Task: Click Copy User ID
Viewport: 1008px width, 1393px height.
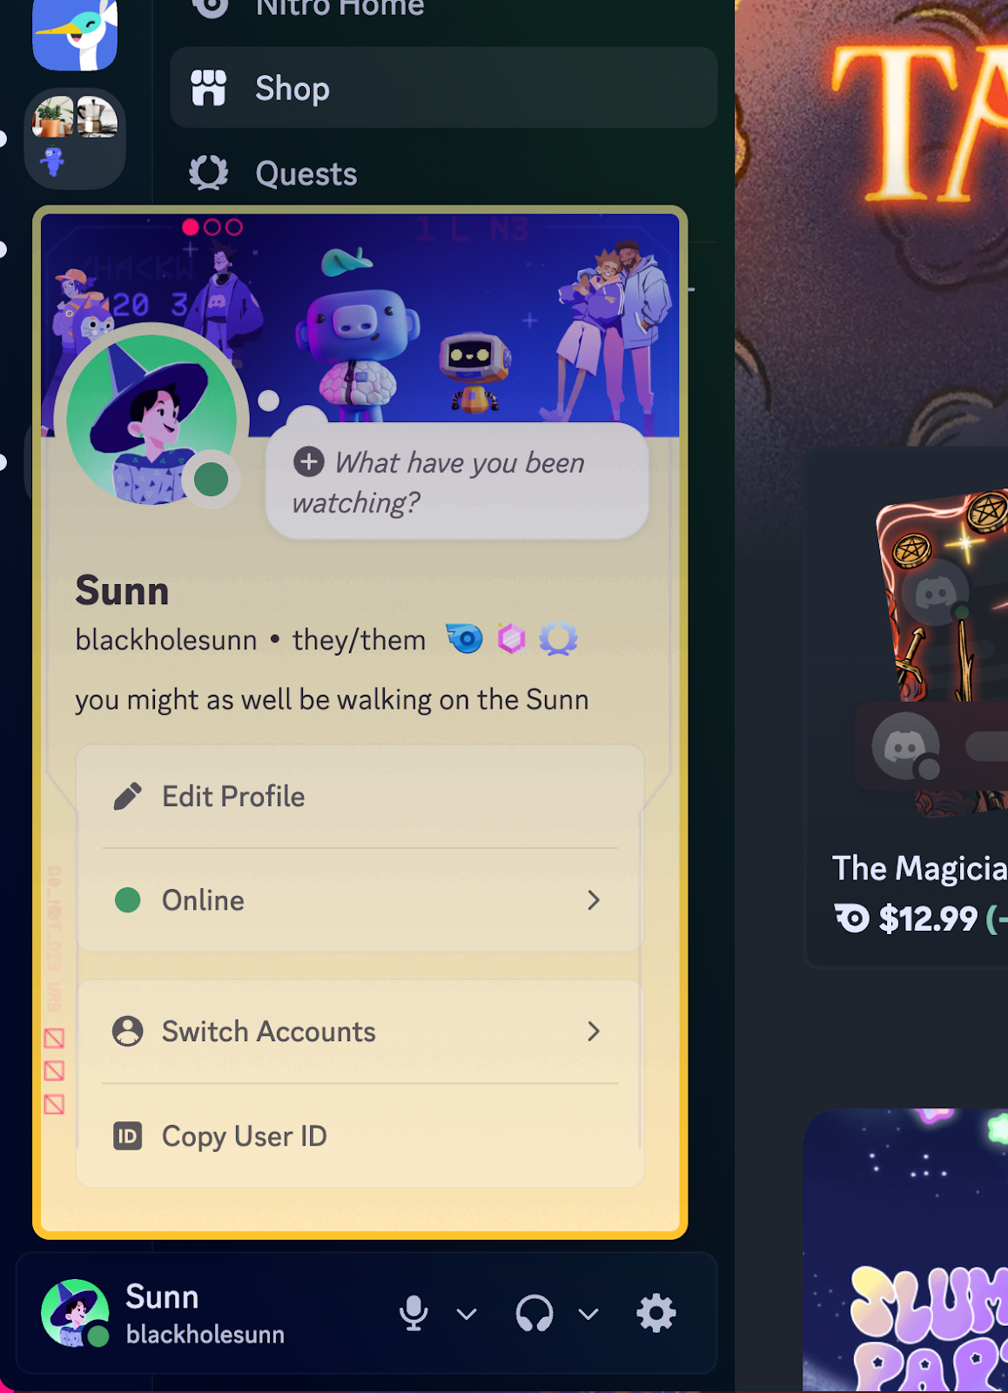Action: coord(360,1136)
